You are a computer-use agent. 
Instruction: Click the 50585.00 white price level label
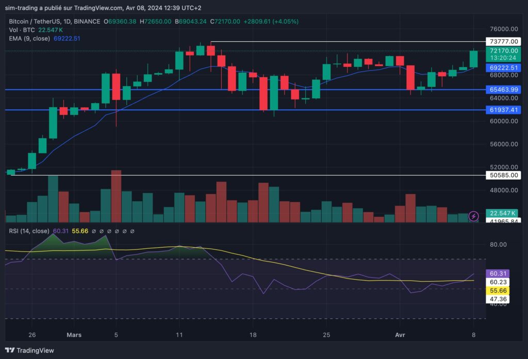pos(504,175)
